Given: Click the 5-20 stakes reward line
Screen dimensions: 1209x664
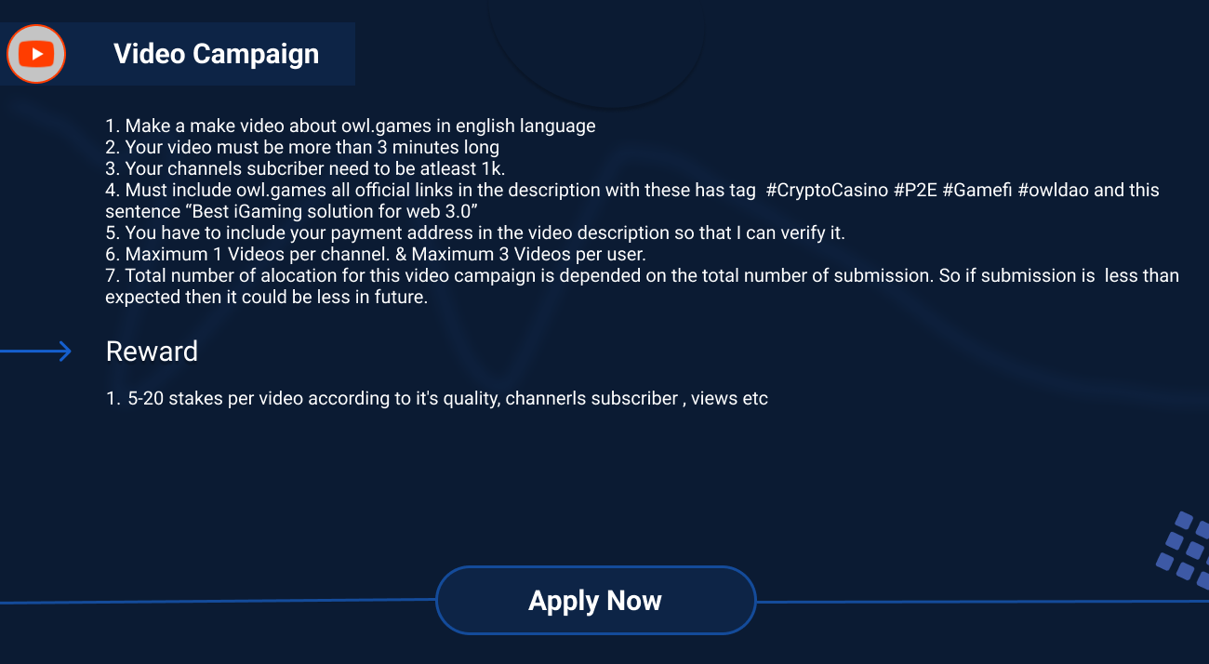Looking at the screenshot, I should pos(437,399).
